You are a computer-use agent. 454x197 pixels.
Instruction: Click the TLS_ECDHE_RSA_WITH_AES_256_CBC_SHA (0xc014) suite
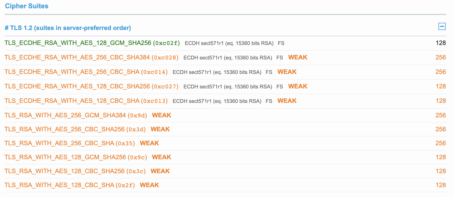coord(86,72)
